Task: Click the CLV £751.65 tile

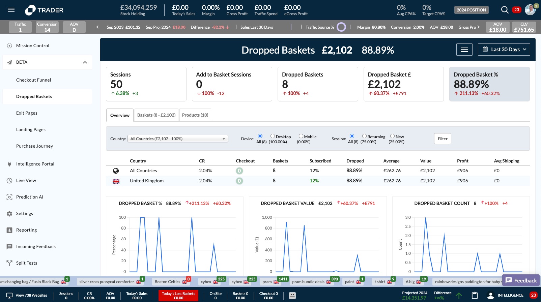Action: 524,27
